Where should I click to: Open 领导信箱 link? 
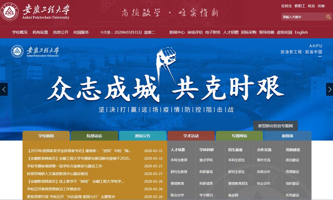tap(267, 32)
